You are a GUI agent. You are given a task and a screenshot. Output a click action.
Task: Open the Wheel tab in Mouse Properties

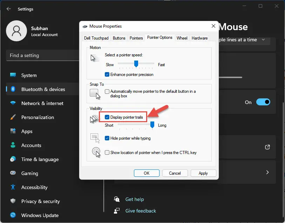[182, 38]
